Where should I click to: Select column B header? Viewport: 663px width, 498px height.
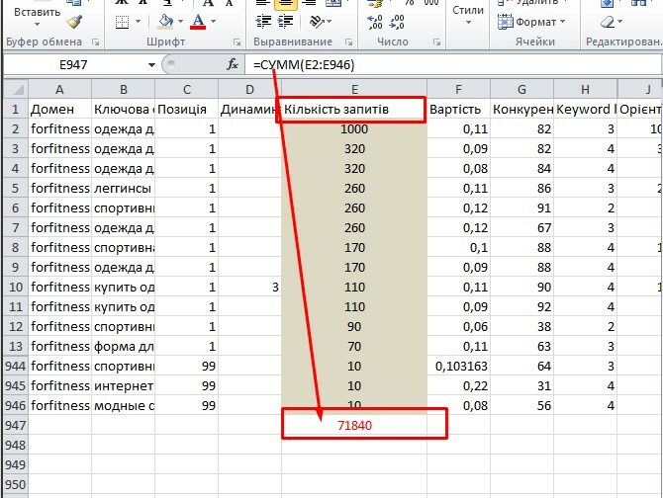coord(123,90)
